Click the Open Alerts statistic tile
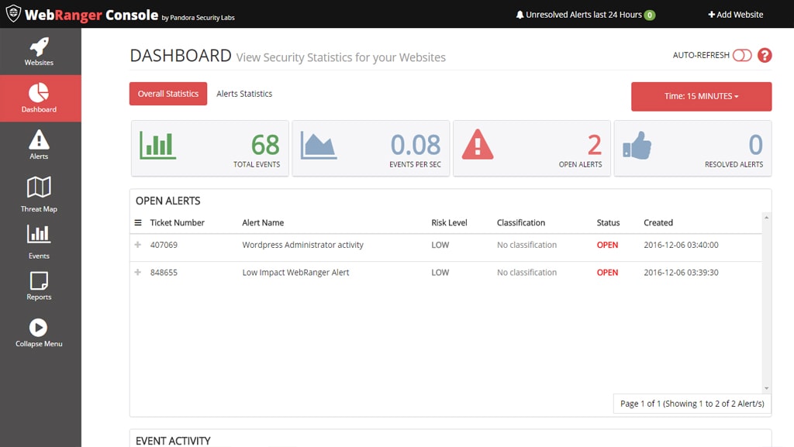Image resolution: width=794 pixels, height=447 pixels. point(533,148)
